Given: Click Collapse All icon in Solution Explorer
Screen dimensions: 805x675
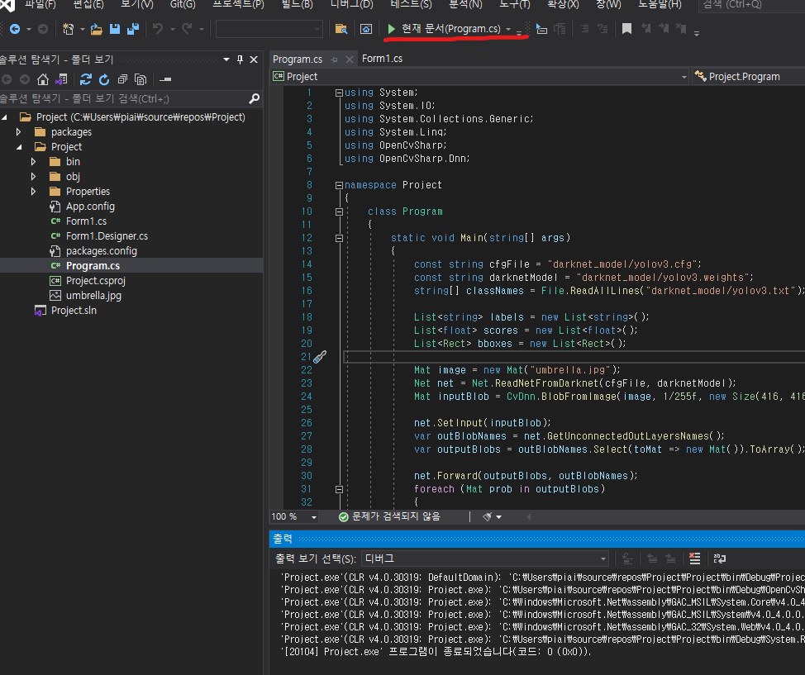Looking at the screenshot, I should click(122, 80).
